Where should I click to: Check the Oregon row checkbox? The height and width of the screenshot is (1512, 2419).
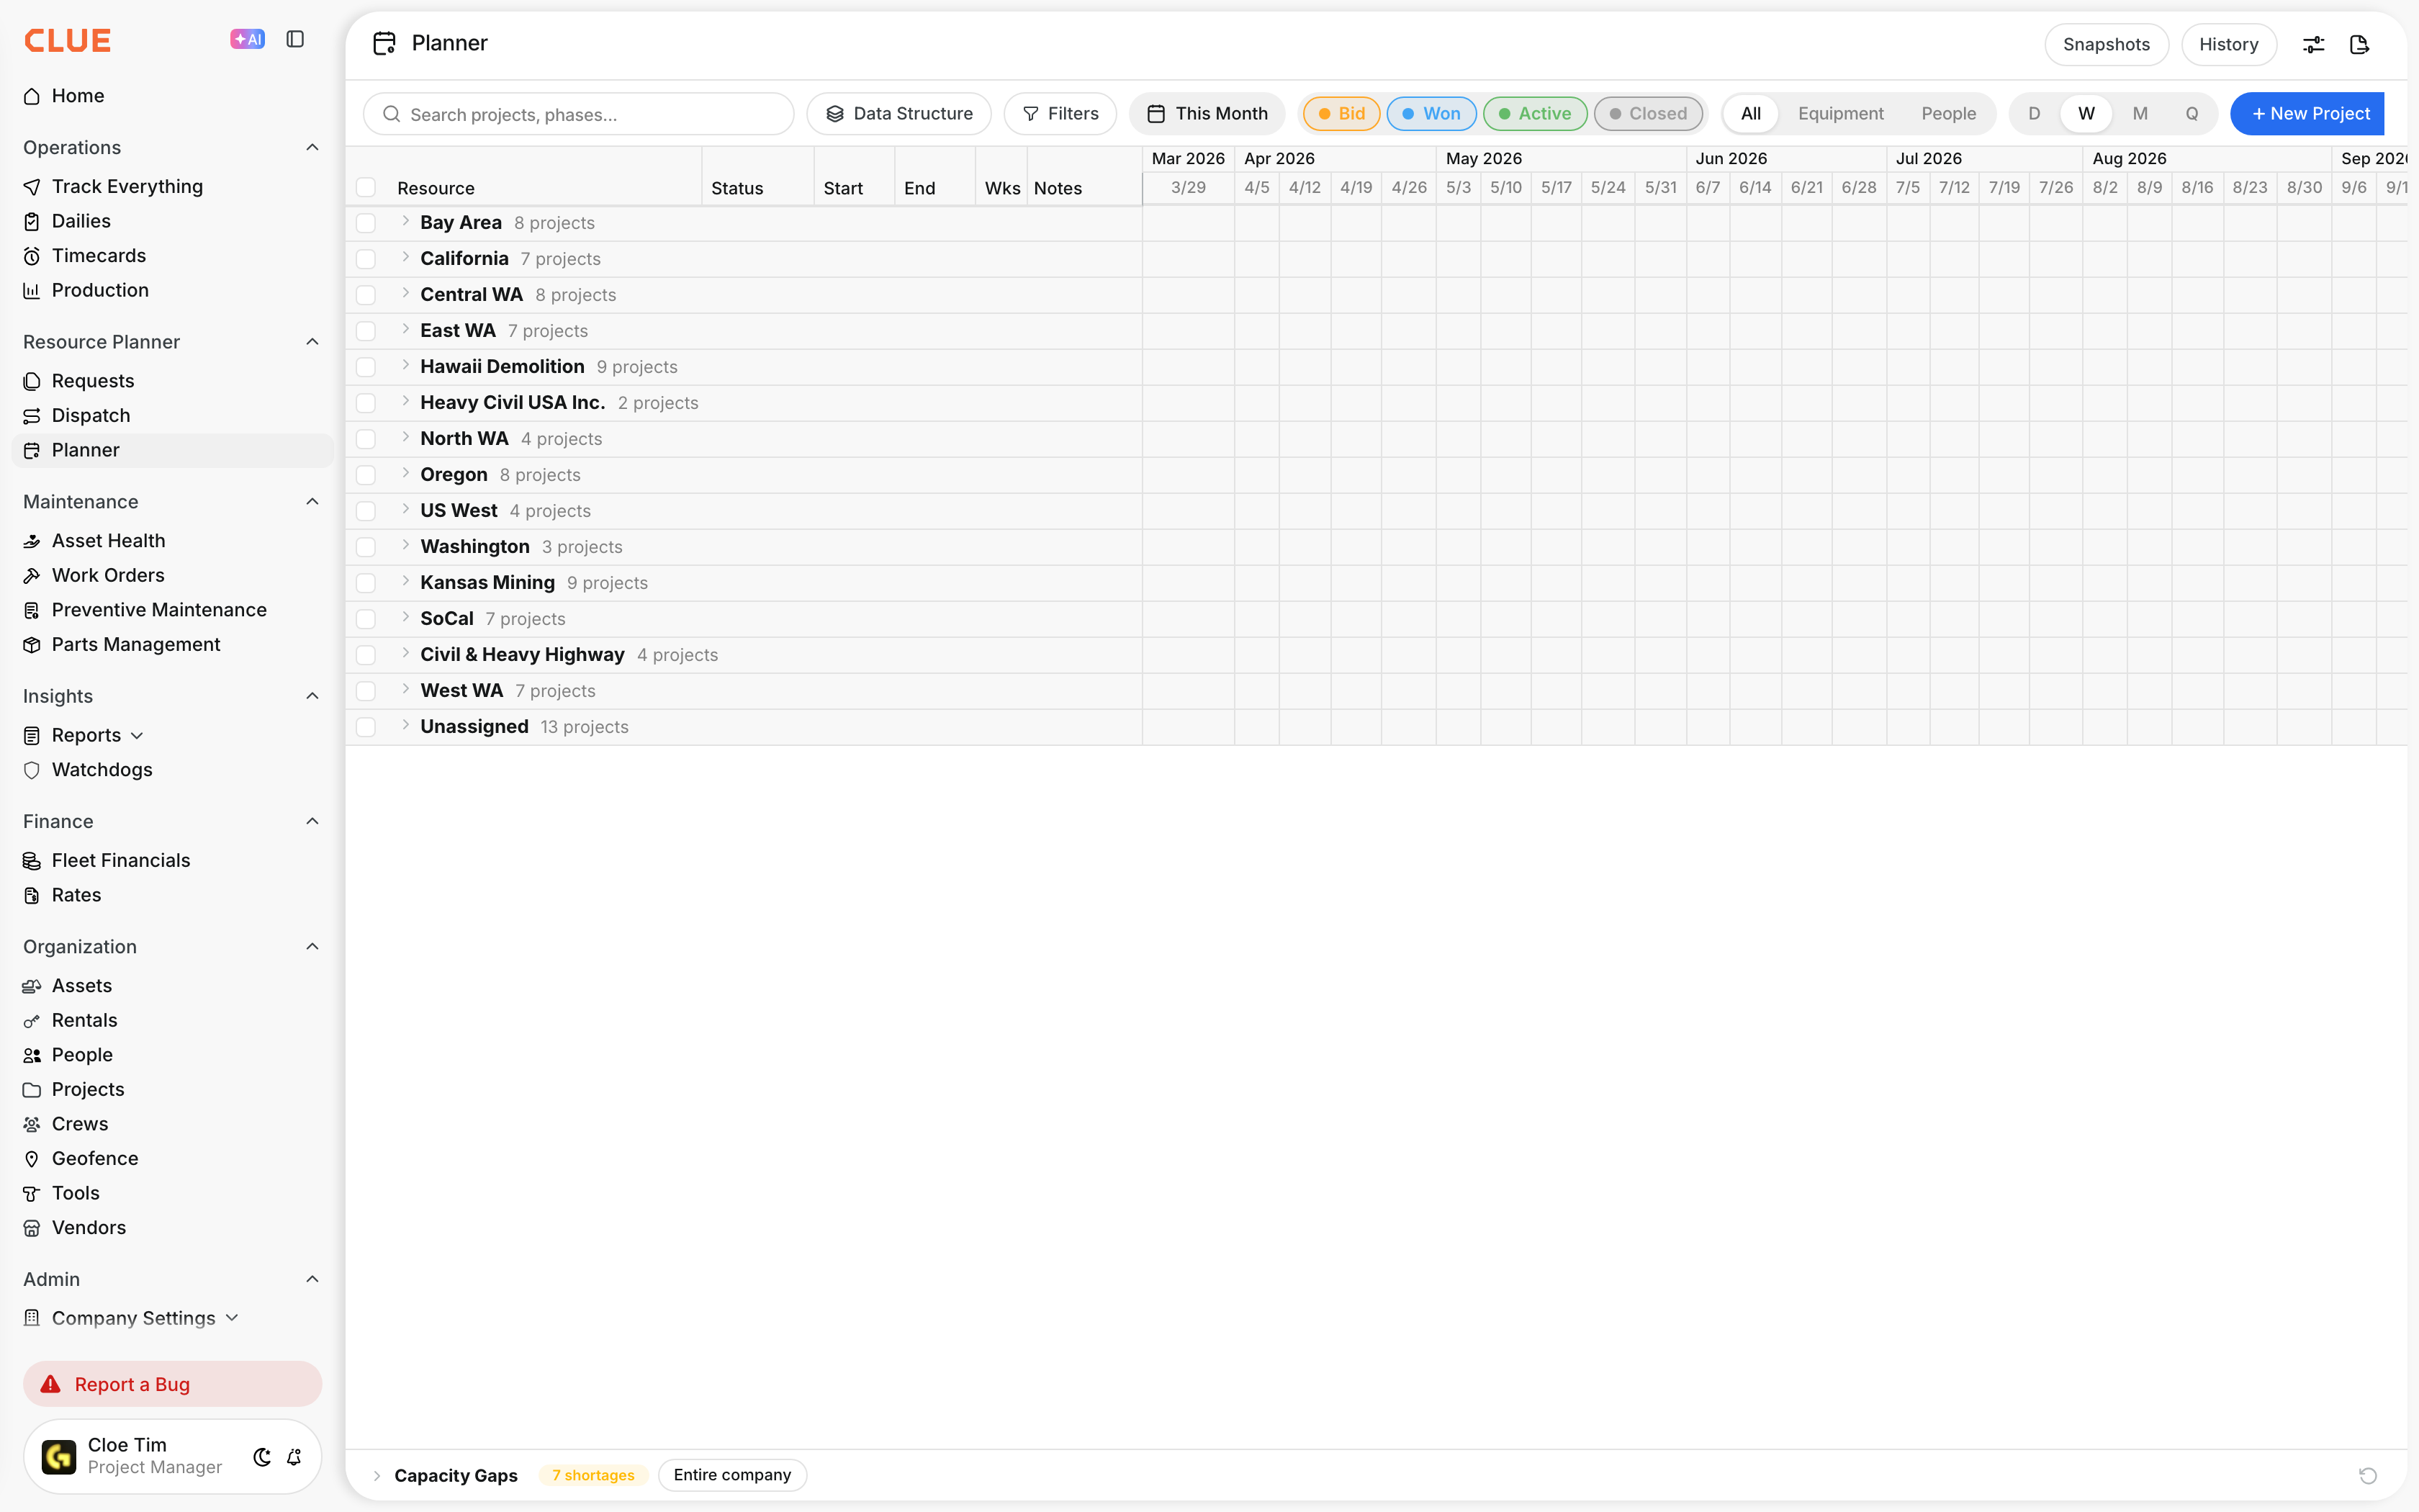click(366, 476)
